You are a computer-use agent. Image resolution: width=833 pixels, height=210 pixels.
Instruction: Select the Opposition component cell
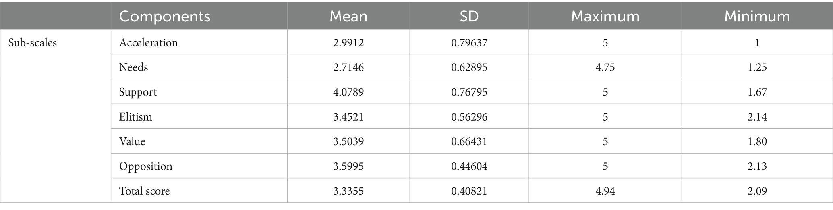click(x=146, y=166)
